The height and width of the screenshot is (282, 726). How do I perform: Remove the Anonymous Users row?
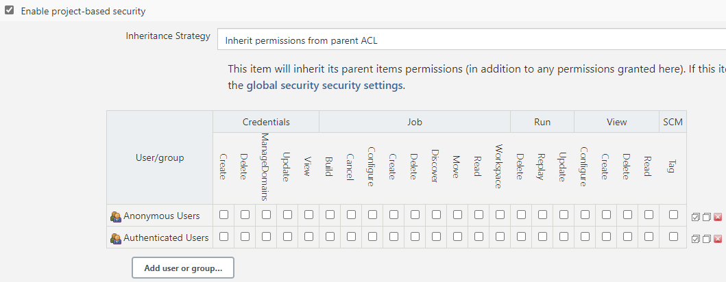pos(718,217)
